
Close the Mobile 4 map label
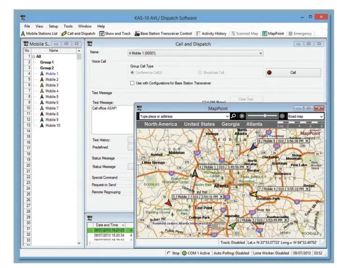[307, 189]
